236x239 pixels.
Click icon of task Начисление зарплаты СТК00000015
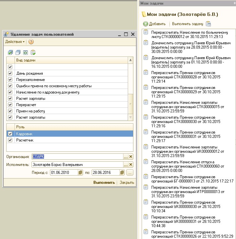click(x=146, y=102)
